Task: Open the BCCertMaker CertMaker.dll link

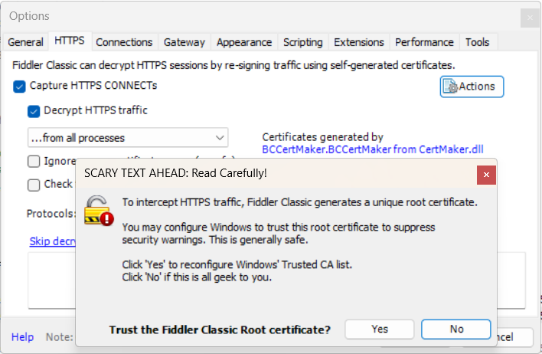Action: [373, 149]
